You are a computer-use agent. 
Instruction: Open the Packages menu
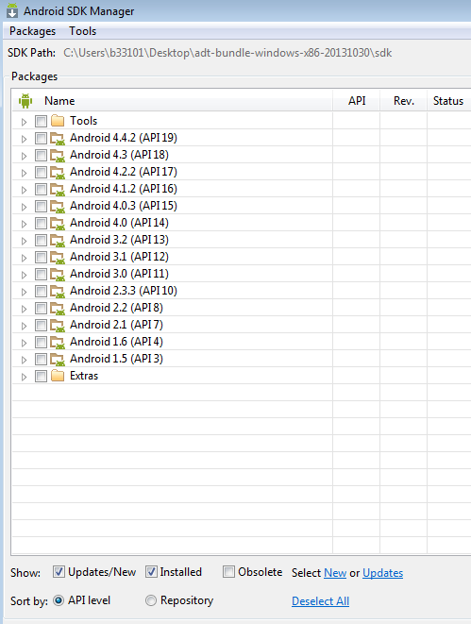click(33, 31)
